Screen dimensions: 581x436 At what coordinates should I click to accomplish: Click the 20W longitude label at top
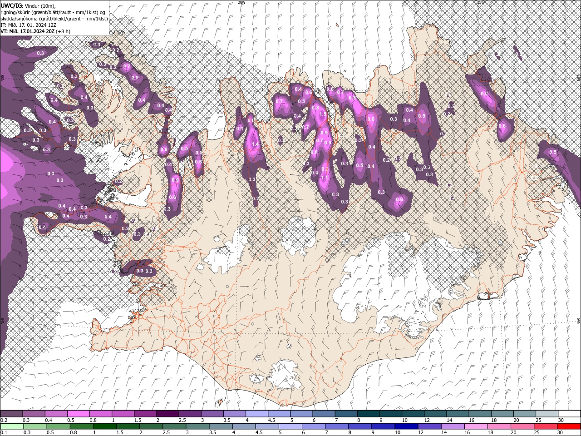(x=241, y=2)
